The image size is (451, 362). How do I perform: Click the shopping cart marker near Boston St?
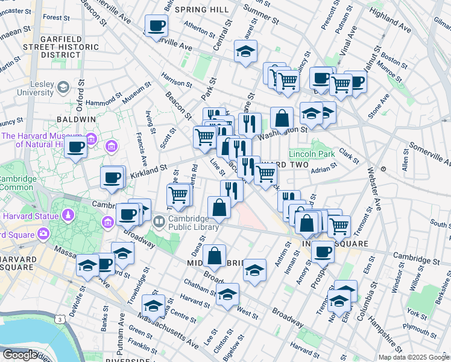click(341, 86)
